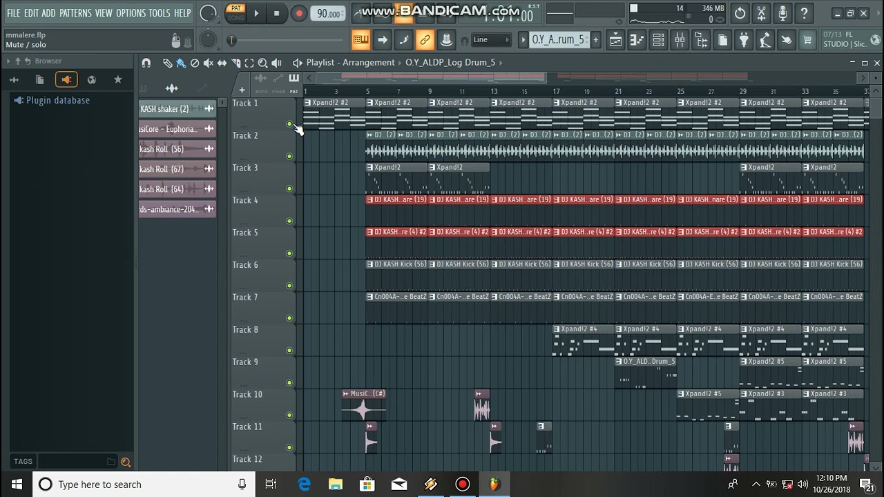Open the TOOLS menu
Viewport: 884px width, 497px height.
[160, 13]
